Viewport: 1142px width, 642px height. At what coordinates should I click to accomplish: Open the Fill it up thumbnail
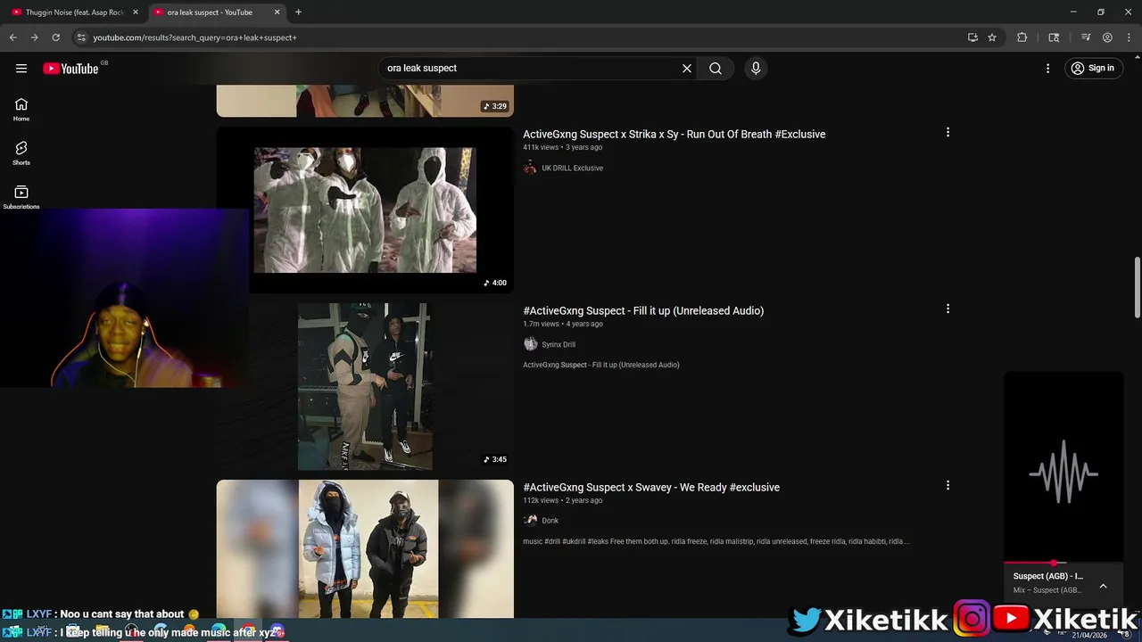(365, 386)
